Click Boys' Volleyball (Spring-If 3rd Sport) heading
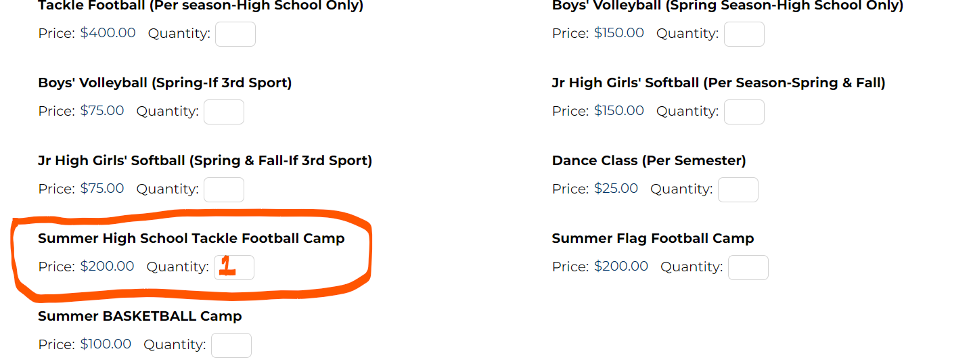 click(165, 83)
